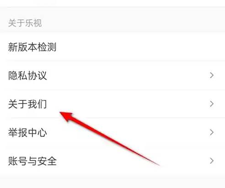Expand 账号与安全 row via its right arrow
Image resolution: width=225 pixels, height=188 pixels.
point(212,161)
